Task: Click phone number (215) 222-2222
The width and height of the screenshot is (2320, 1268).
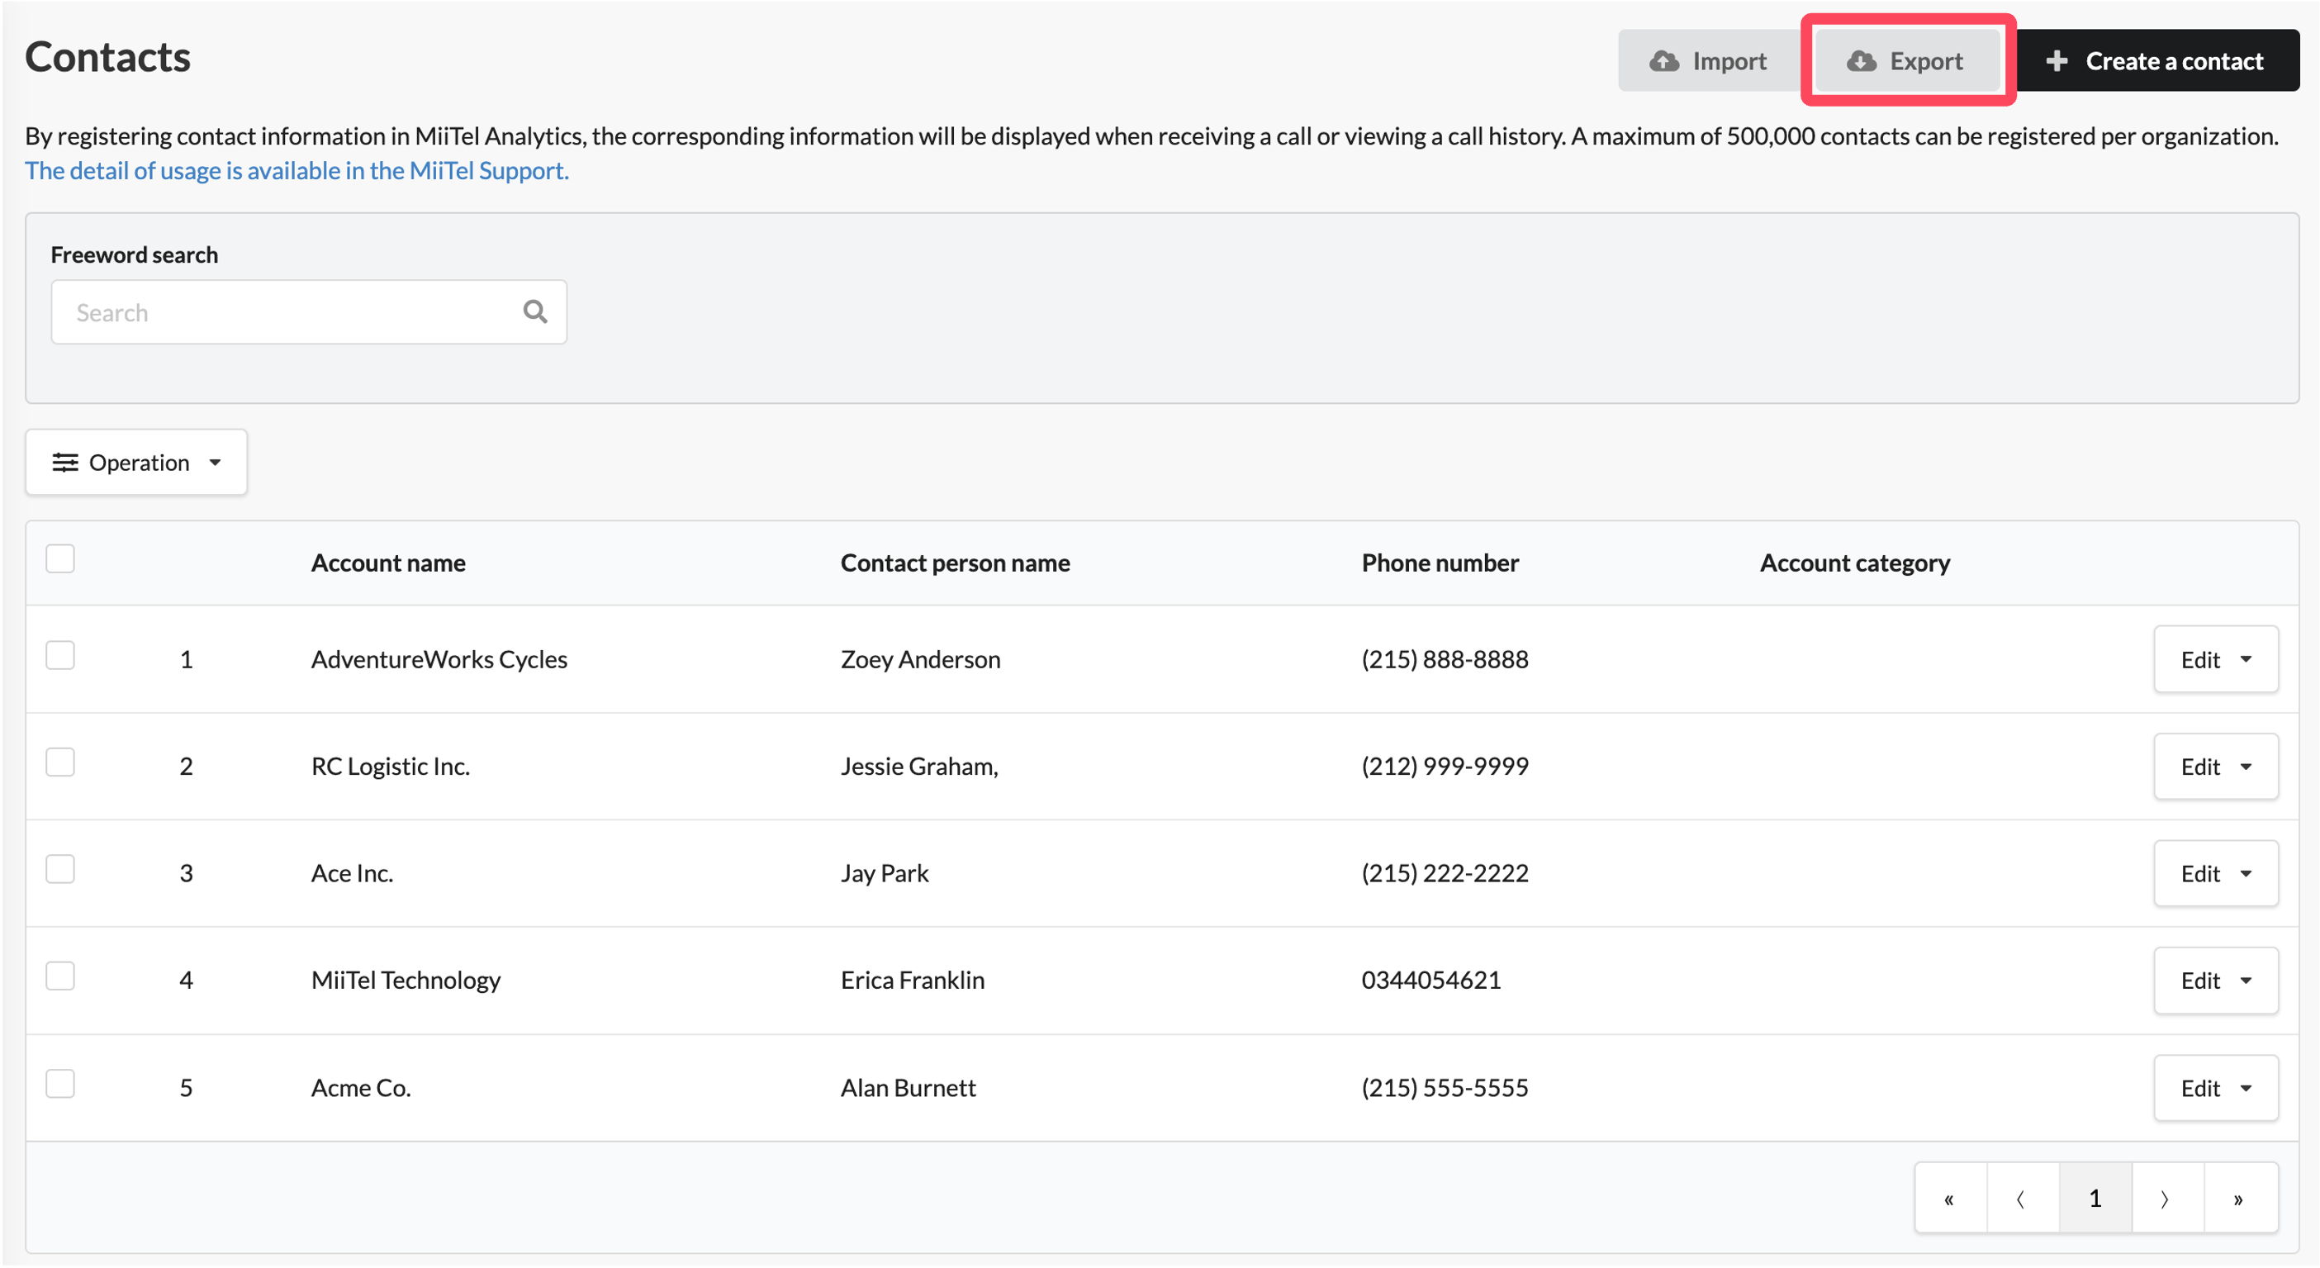Action: click(x=1445, y=873)
